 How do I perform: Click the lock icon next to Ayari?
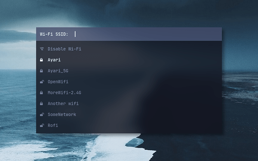[42, 60]
